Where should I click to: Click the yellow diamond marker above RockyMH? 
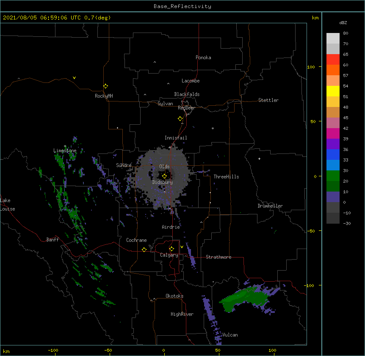[x=105, y=86]
